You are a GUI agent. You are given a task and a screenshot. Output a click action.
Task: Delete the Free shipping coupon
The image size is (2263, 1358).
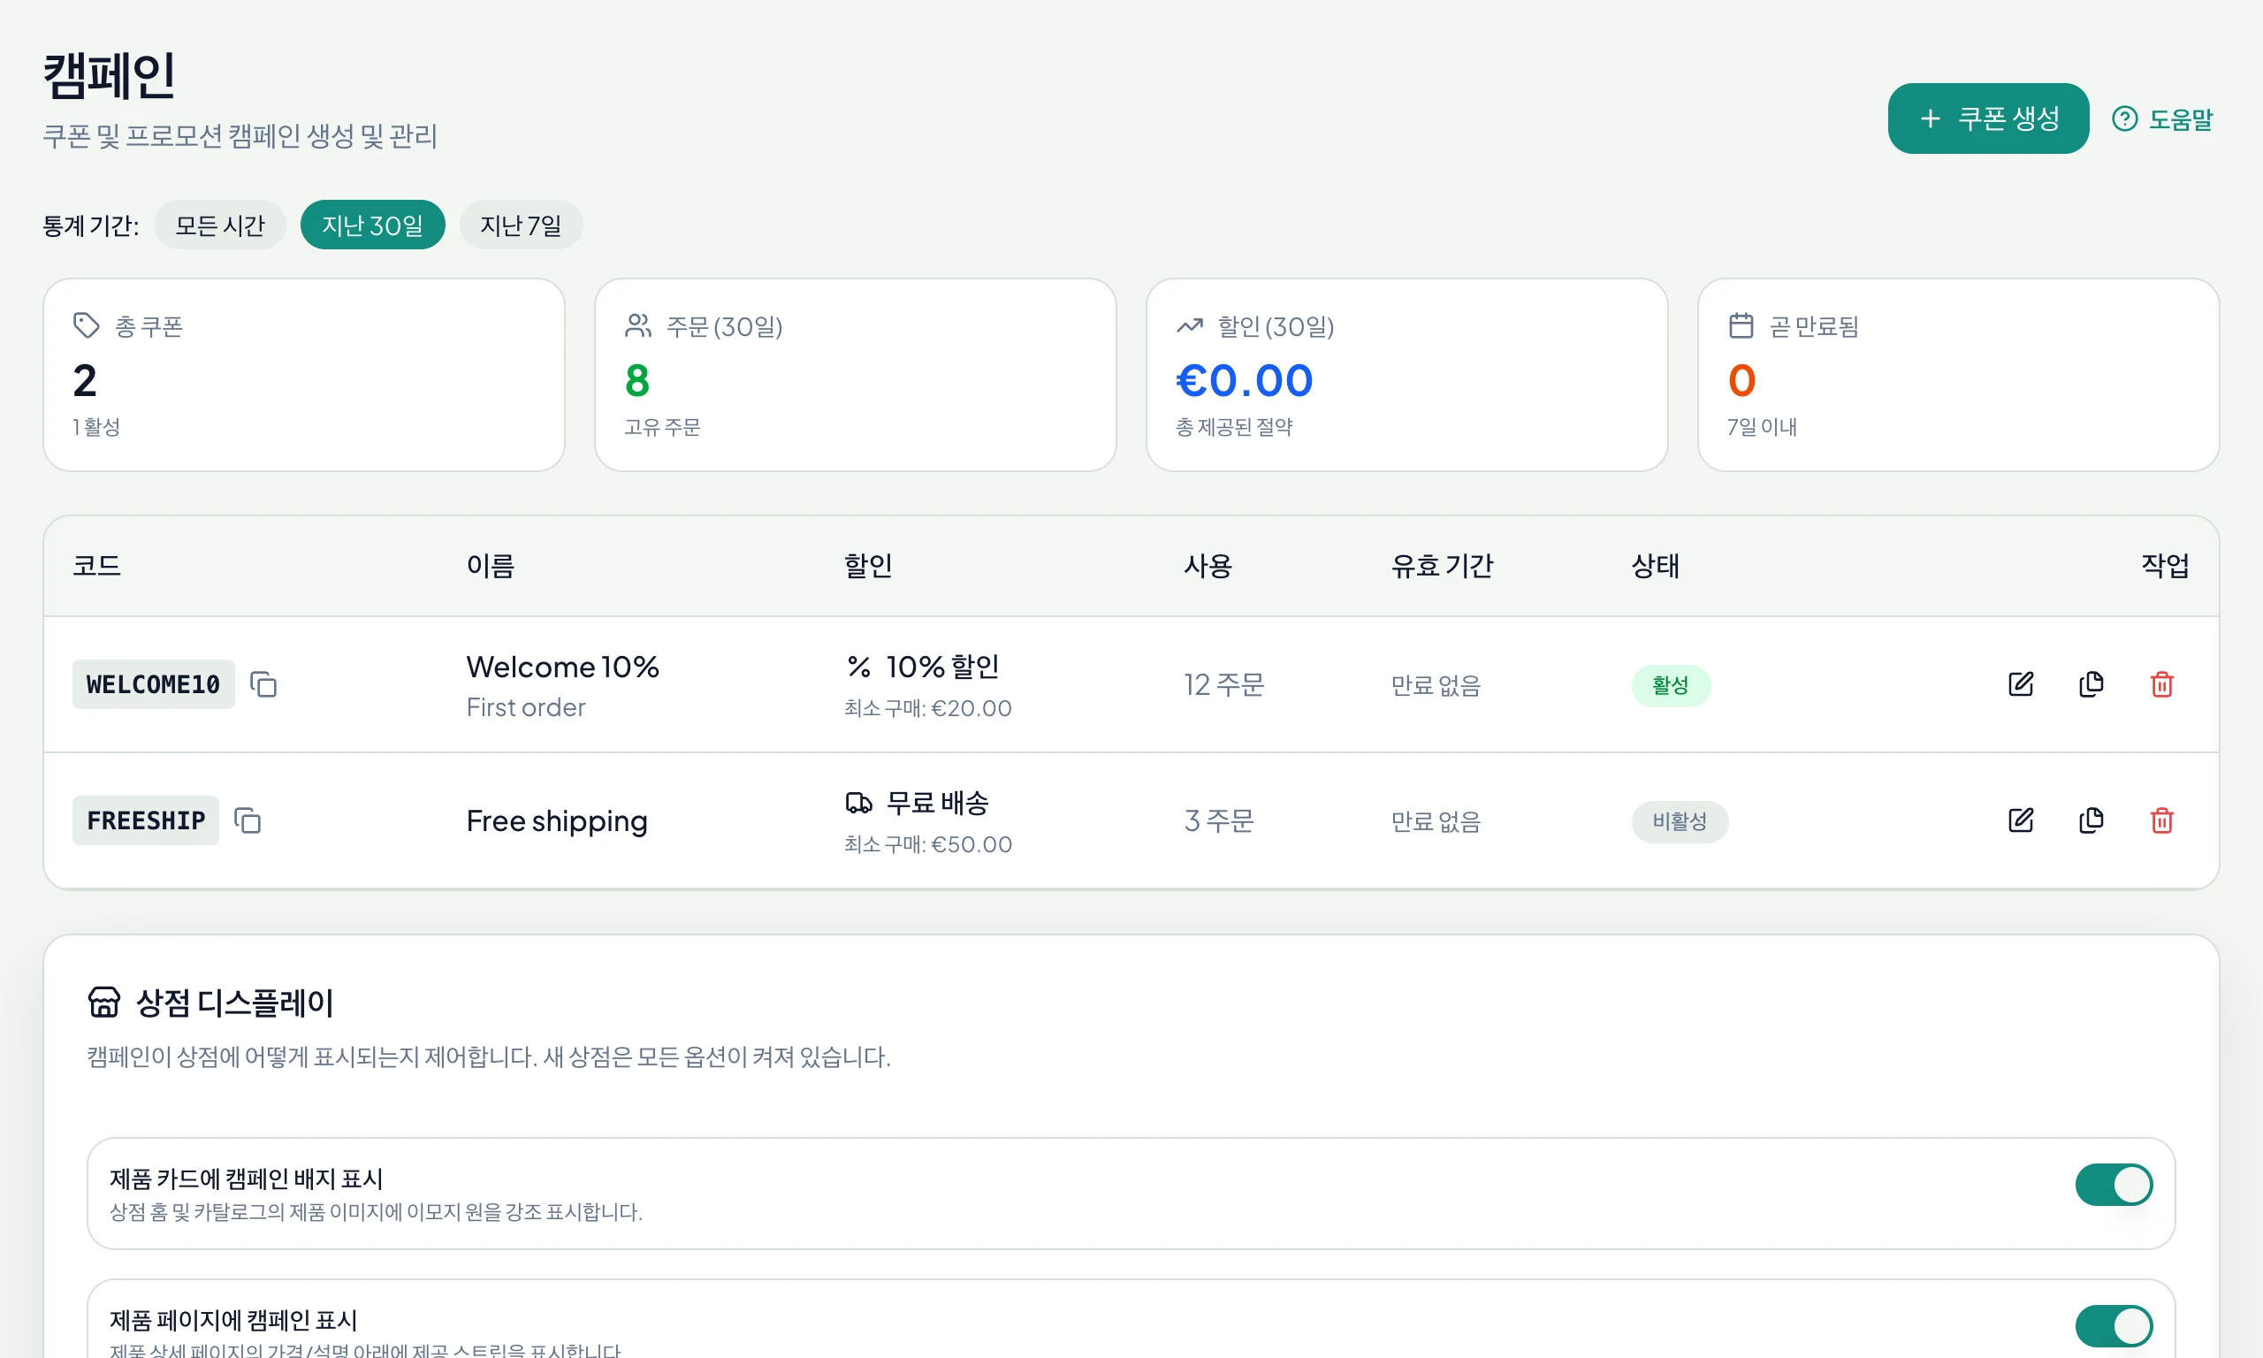2161,820
